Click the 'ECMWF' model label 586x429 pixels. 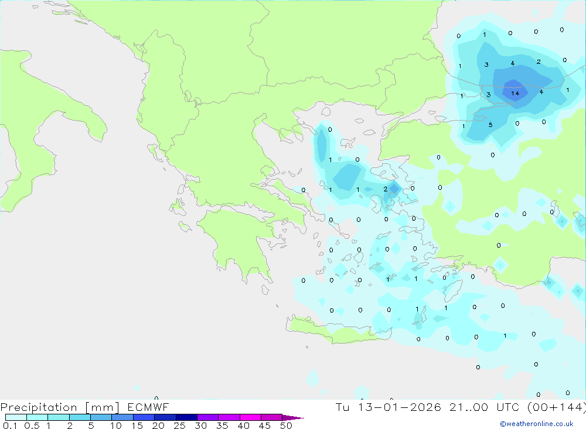(x=148, y=407)
